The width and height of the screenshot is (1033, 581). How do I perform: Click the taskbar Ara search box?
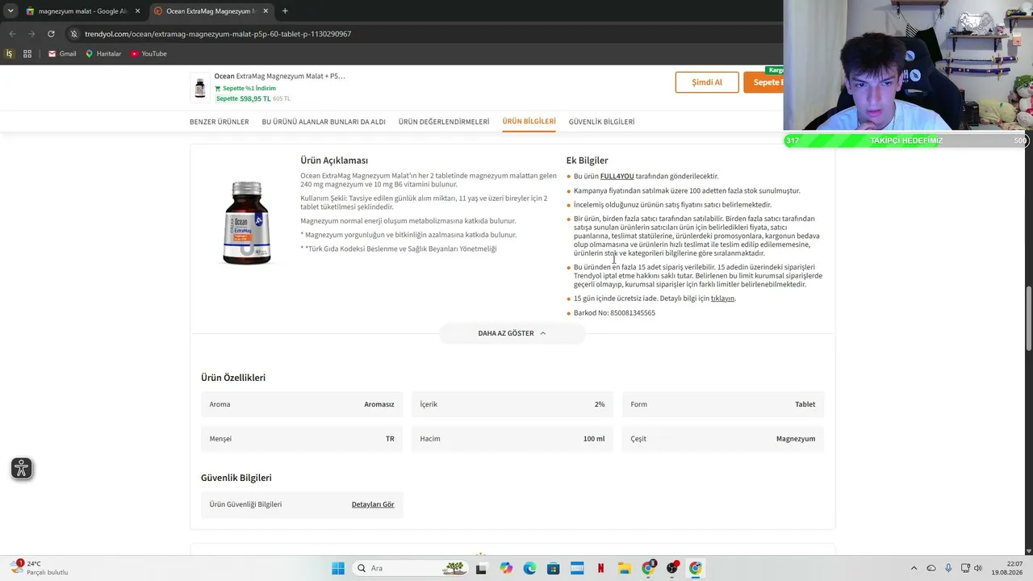pos(410,568)
